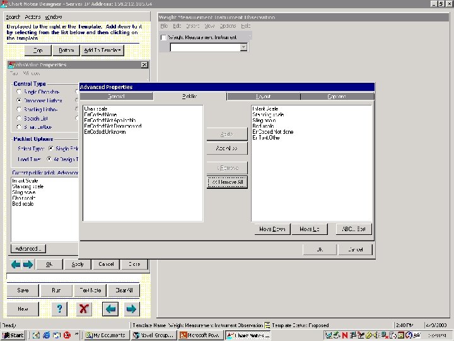Click the red N tray icon
454x341 pixels.
(x=344, y=335)
